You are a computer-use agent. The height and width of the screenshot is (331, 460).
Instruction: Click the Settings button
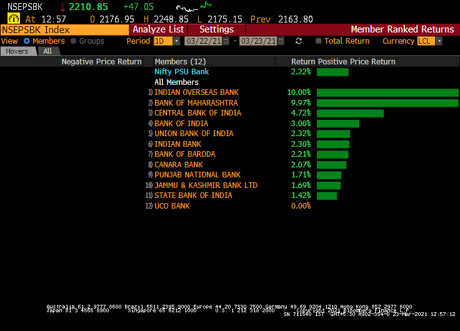(216, 29)
